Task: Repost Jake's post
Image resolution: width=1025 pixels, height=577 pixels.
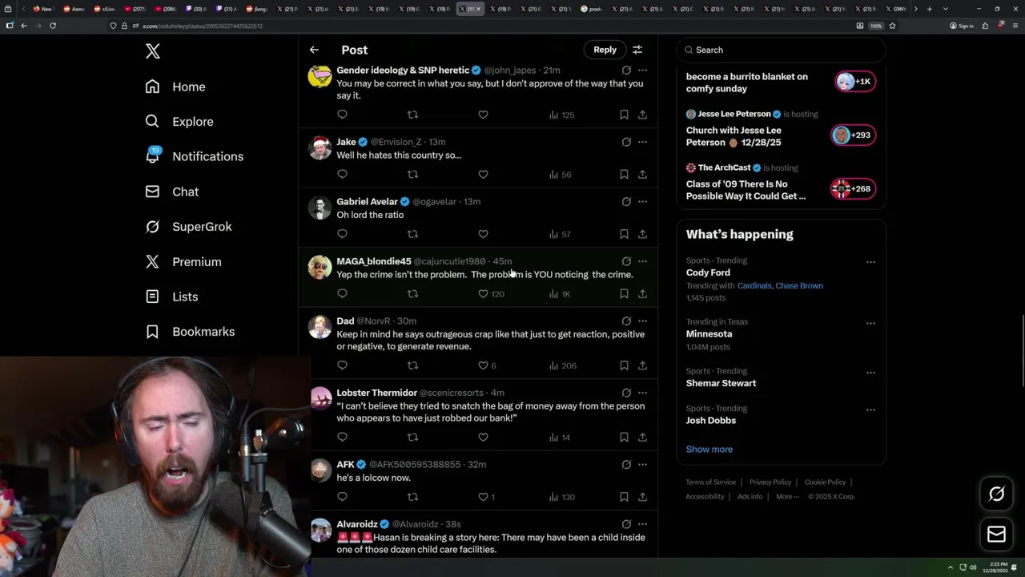Action: pyautogui.click(x=412, y=174)
